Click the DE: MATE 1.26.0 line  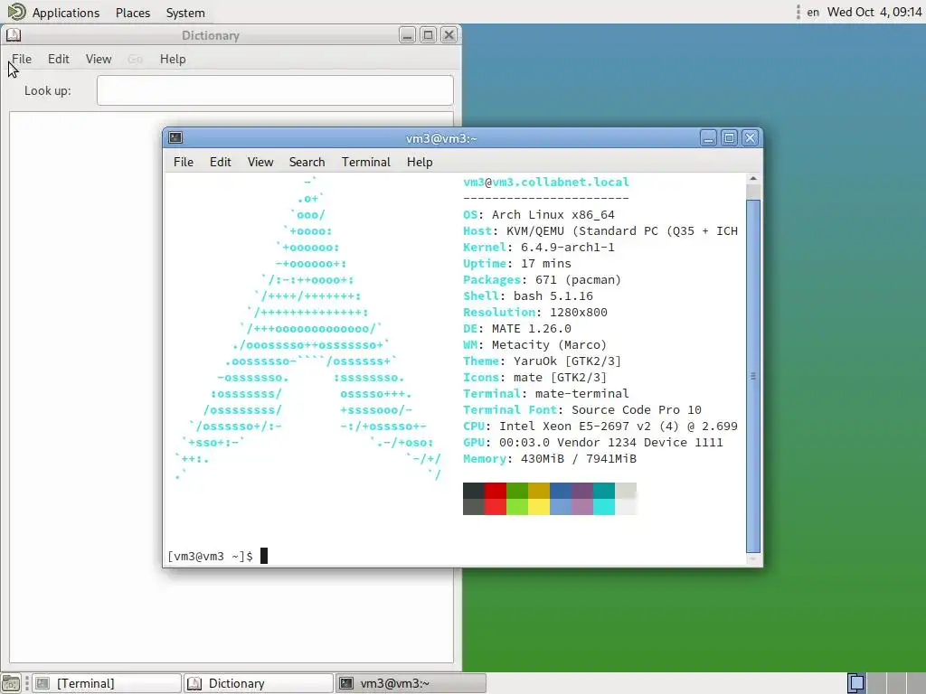pos(516,328)
